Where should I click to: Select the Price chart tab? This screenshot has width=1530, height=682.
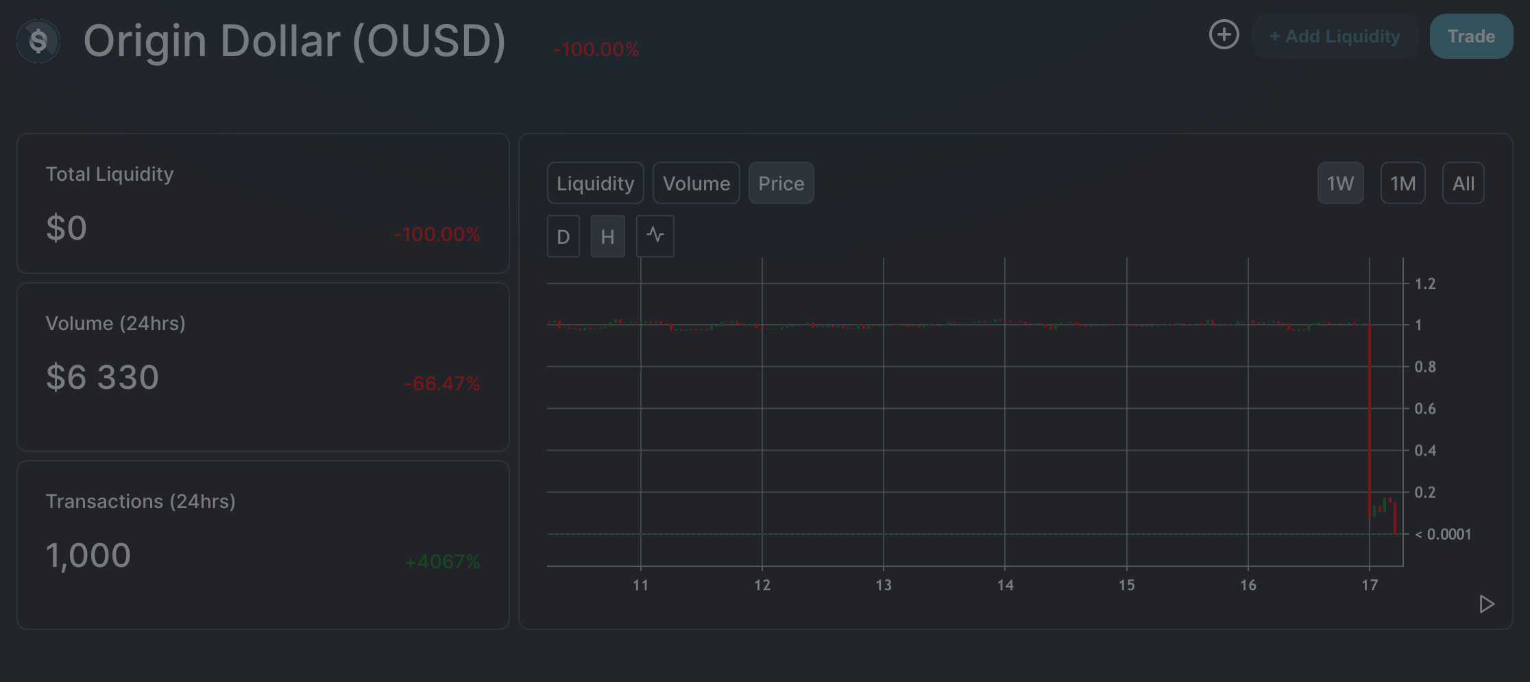click(x=781, y=183)
